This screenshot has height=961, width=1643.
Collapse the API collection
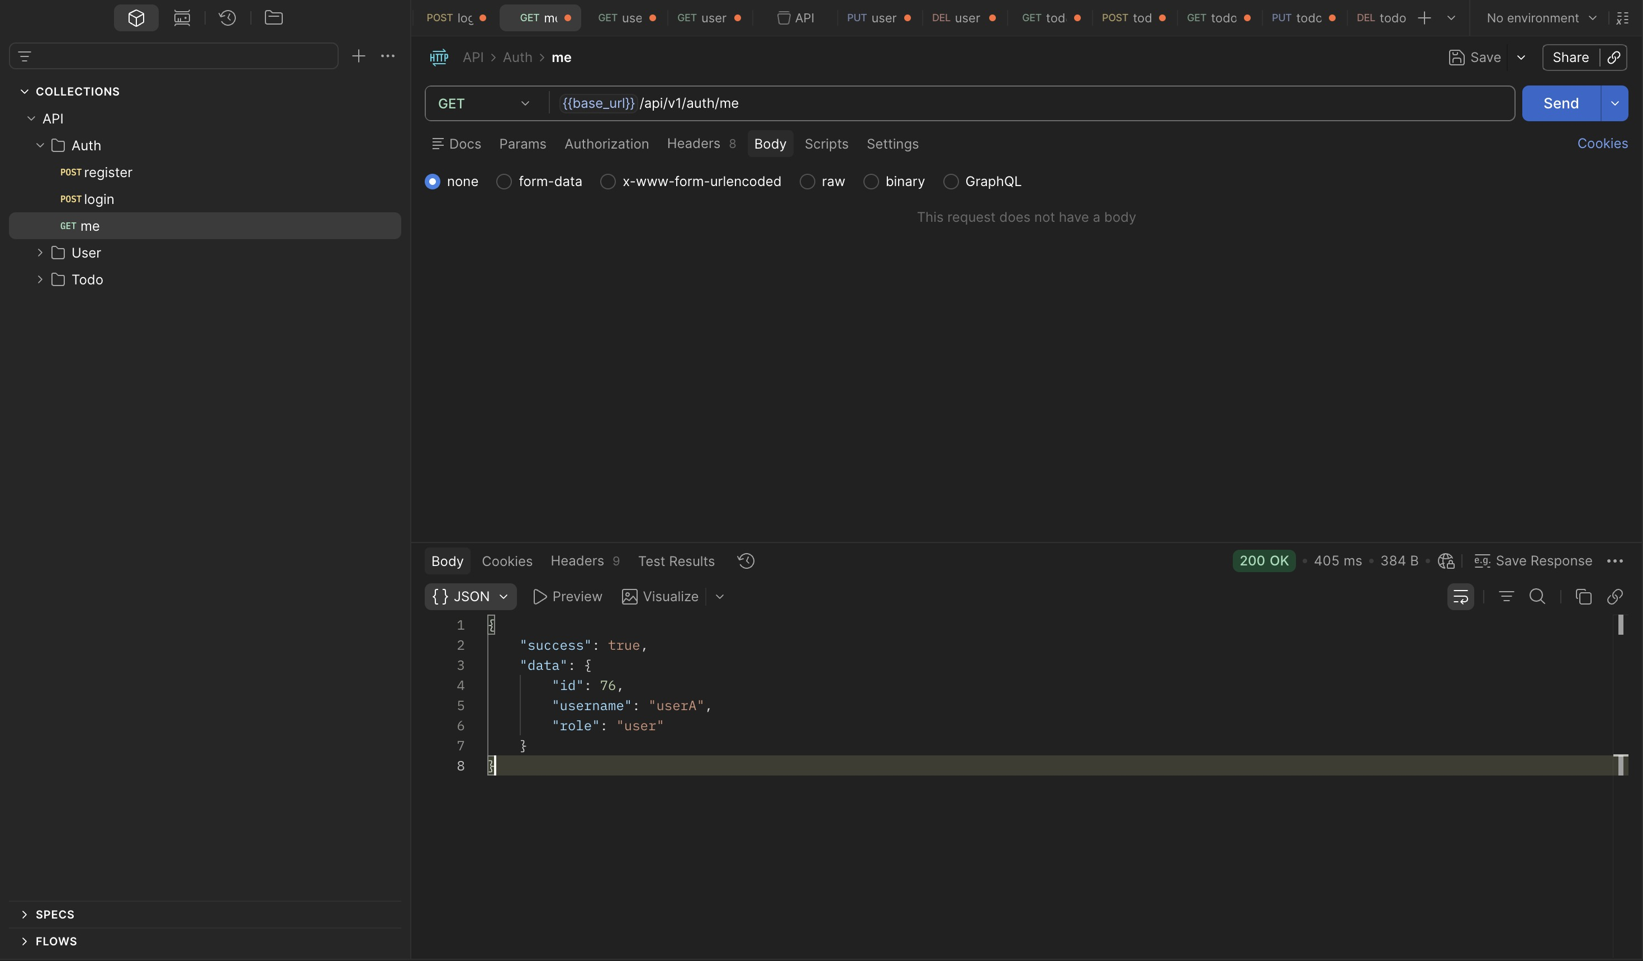(x=31, y=118)
